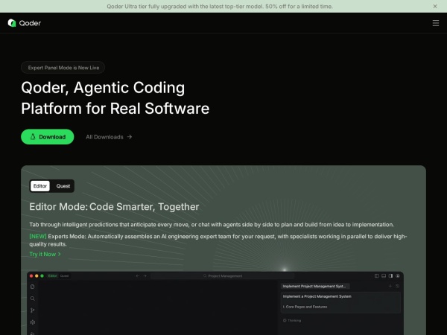447x335 pixels.
Task: Click the back arrow in preview title bar
Action: pos(138,275)
